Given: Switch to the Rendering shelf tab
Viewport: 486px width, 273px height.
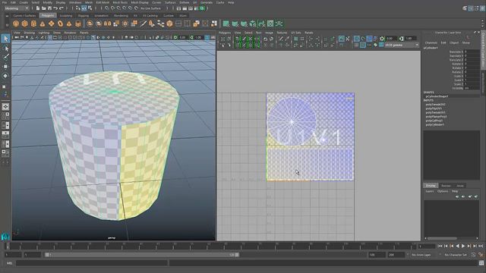Looking at the screenshot, I should [x=121, y=15].
